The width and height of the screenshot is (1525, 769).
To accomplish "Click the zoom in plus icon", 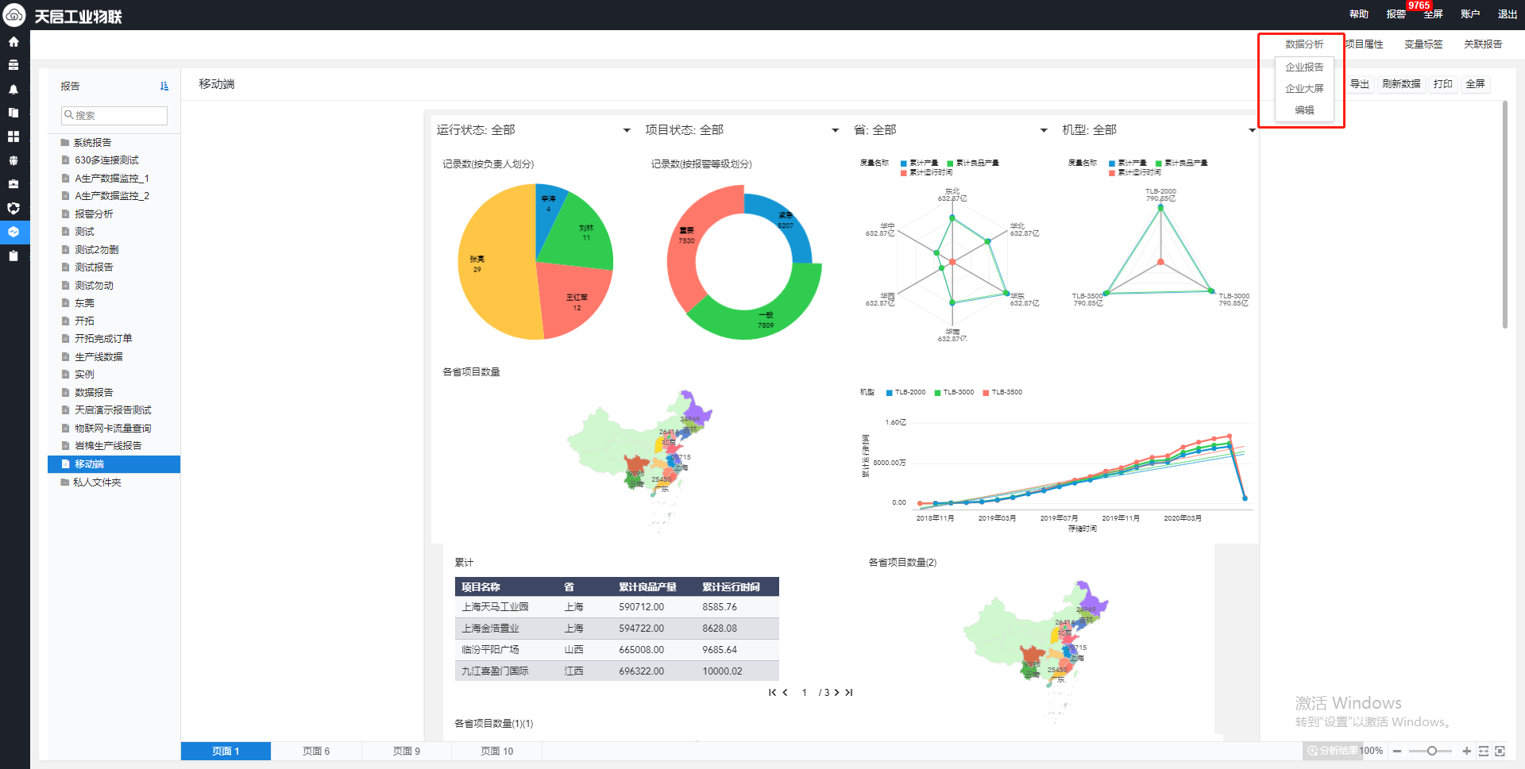I will click(1466, 751).
